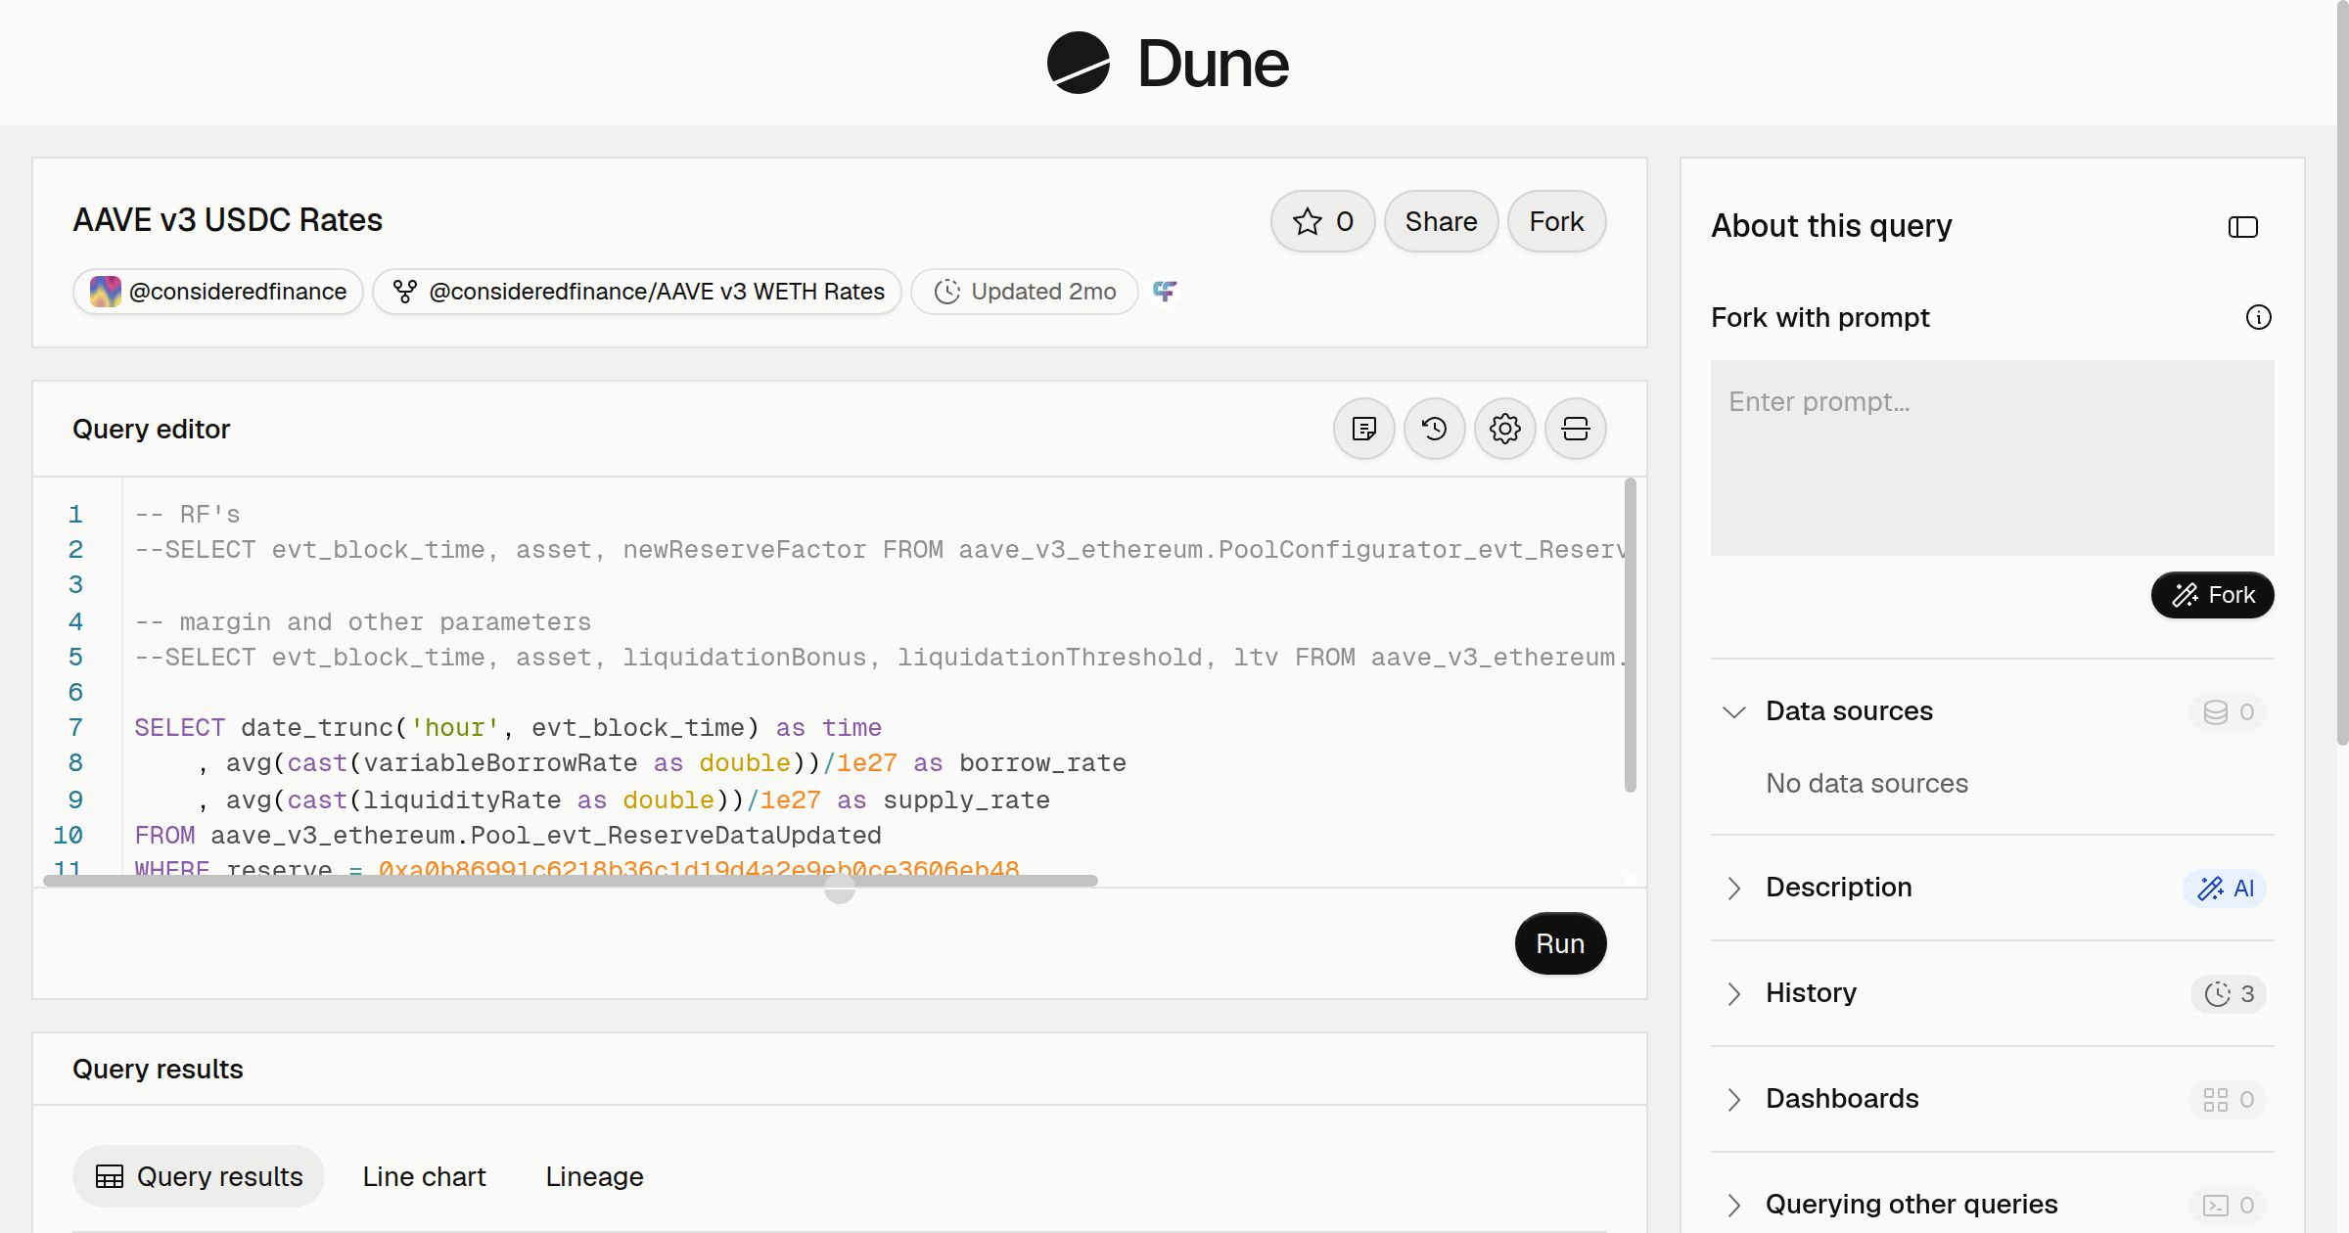Image resolution: width=2349 pixels, height=1233 pixels.
Task: Open the Lineage tab
Action: [594, 1176]
